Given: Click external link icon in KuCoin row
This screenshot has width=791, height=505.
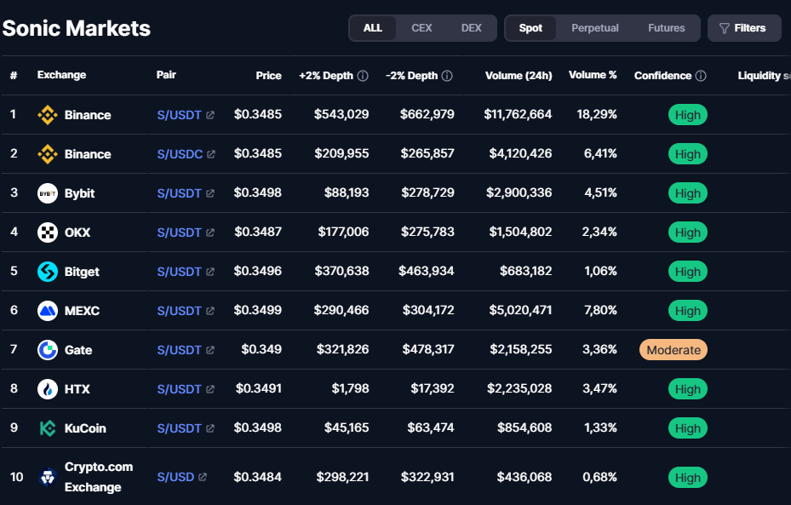Looking at the screenshot, I should [210, 428].
